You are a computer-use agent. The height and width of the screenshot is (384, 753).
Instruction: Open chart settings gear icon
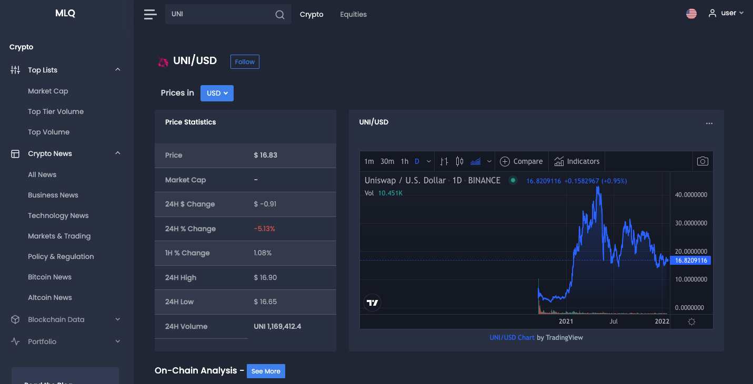pyautogui.click(x=691, y=321)
